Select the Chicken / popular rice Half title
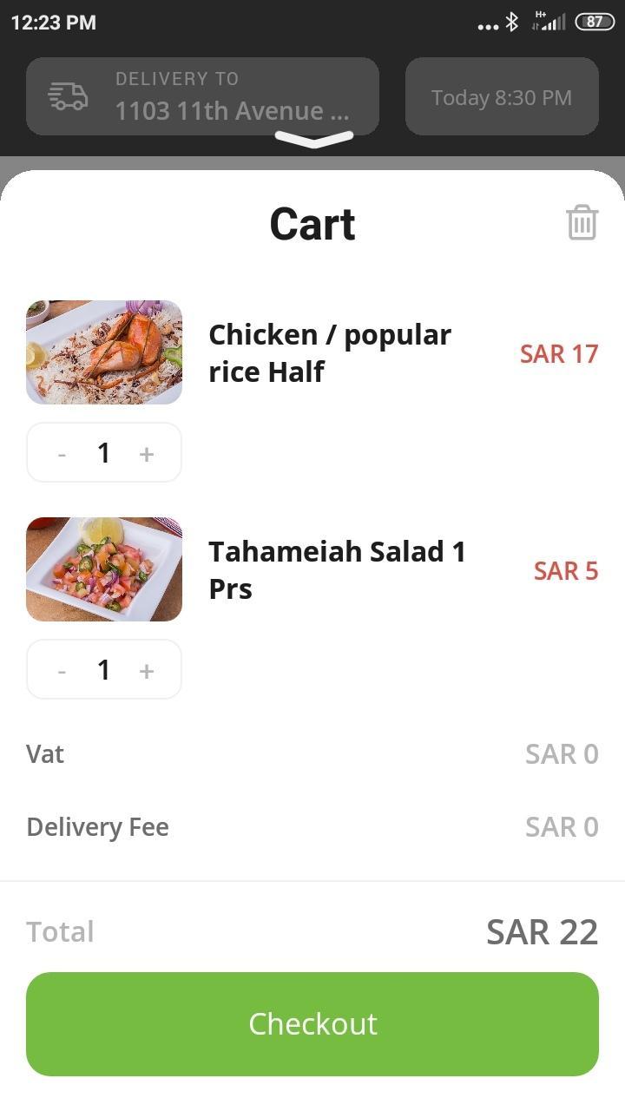625x1111 pixels. [330, 352]
